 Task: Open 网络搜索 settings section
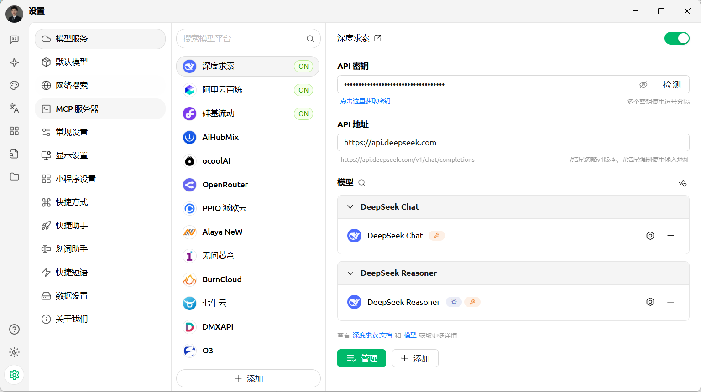pyautogui.click(x=100, y=85)
